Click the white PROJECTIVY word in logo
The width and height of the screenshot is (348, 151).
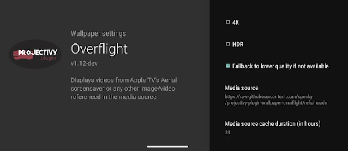(37, 52)
